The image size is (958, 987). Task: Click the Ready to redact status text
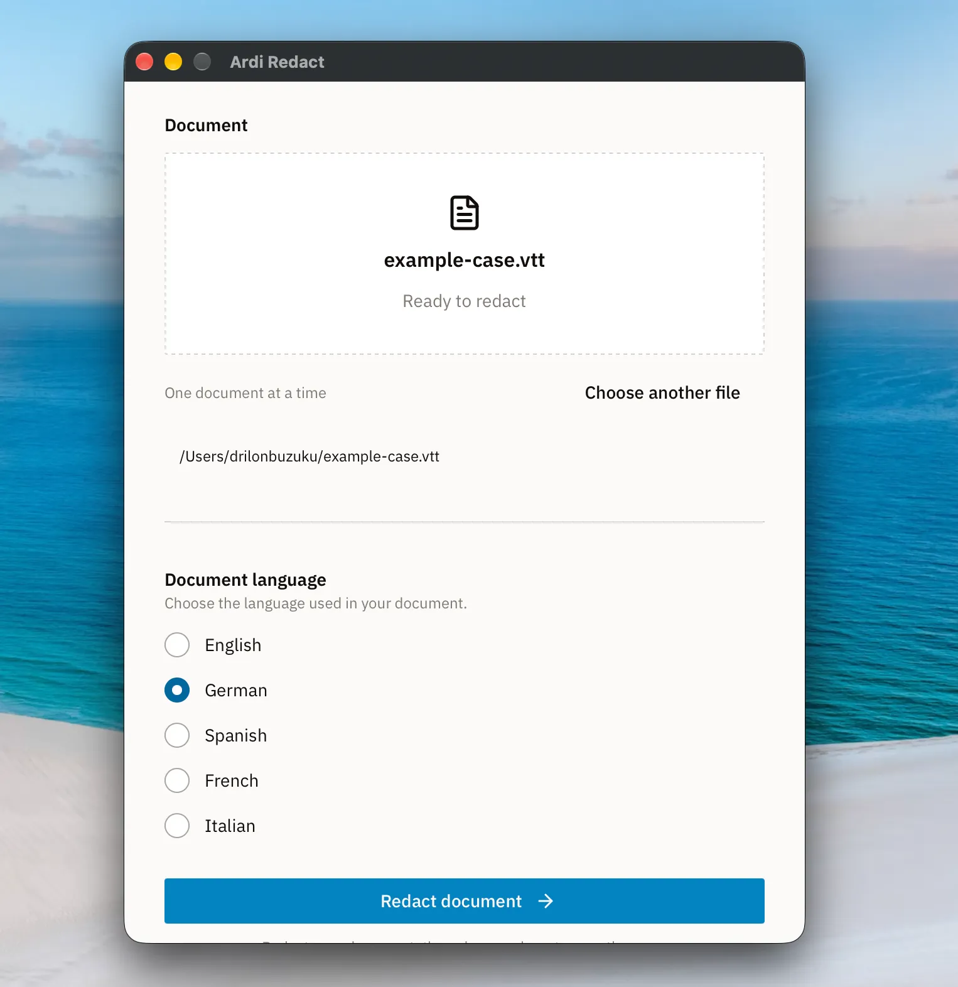coord(465,301)
